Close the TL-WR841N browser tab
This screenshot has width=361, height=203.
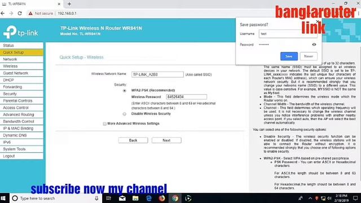(59, 4)
